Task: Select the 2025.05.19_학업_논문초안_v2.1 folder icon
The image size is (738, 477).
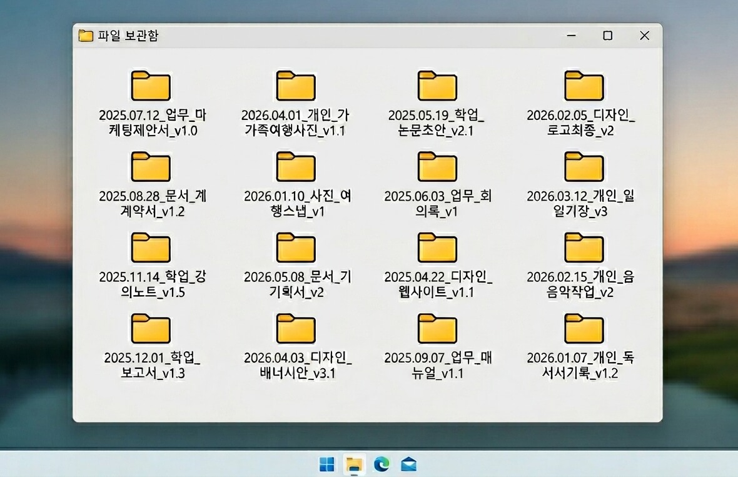Action: tap(437, 86)
